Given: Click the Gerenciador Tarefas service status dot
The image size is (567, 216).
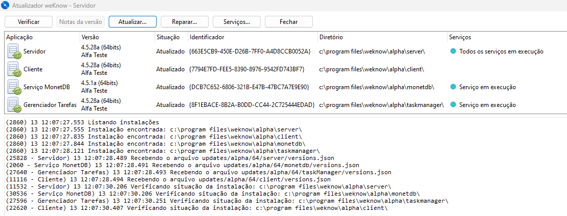Looking at the screenshot, I should click(x=453, y=105).
